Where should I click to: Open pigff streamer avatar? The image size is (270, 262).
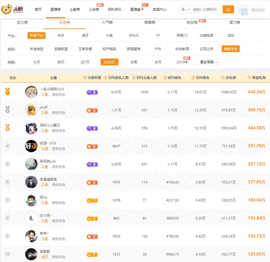31,110
